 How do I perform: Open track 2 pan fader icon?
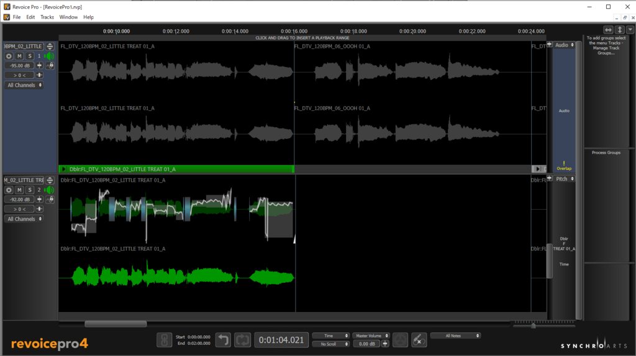coord(39,209)
